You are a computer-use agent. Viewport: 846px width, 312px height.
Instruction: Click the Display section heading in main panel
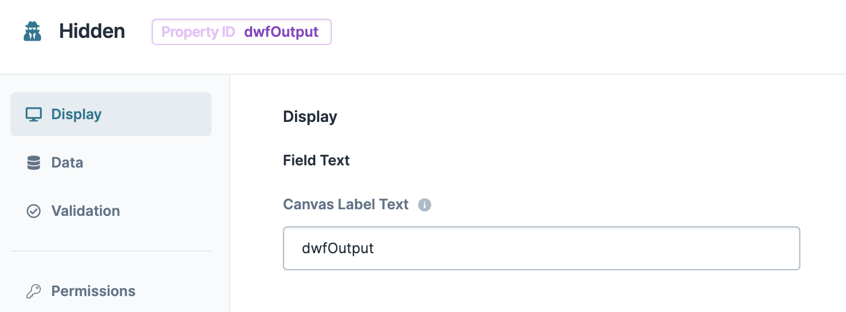tap(310, 116)
